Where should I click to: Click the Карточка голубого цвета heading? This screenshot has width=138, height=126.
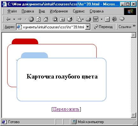pos(62,76)
